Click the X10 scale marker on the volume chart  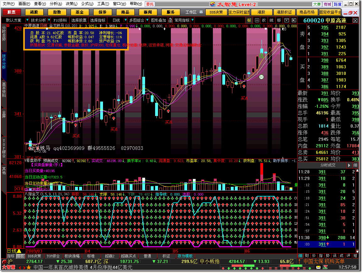pyautogui.click(x=19, y=189)
